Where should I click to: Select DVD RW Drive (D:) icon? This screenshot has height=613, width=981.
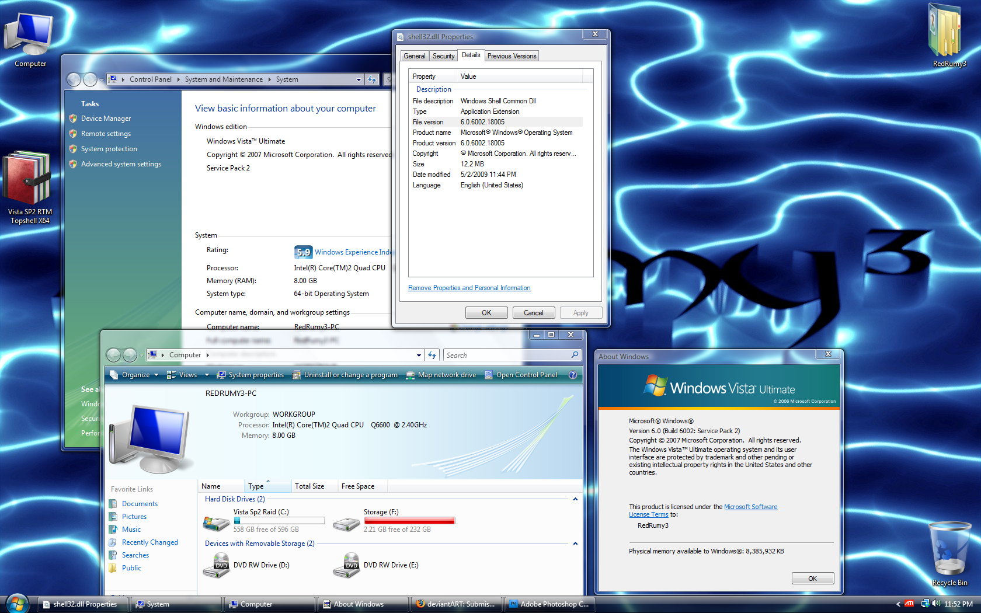[x=216, y=565]
